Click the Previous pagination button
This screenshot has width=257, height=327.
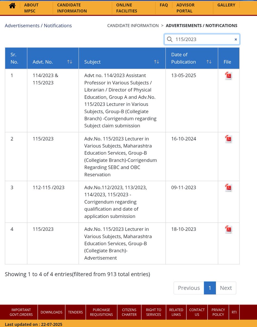(x=189, y=288)
